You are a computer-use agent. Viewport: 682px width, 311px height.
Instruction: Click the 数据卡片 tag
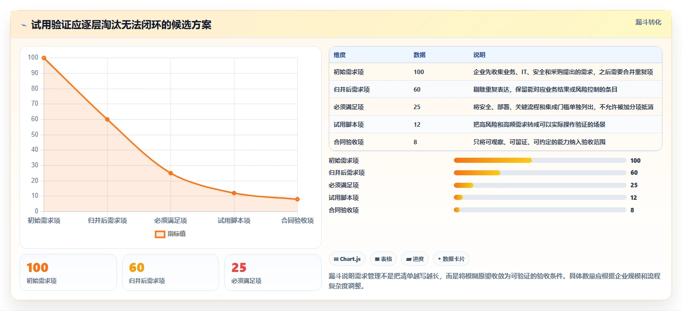point(451,259)
